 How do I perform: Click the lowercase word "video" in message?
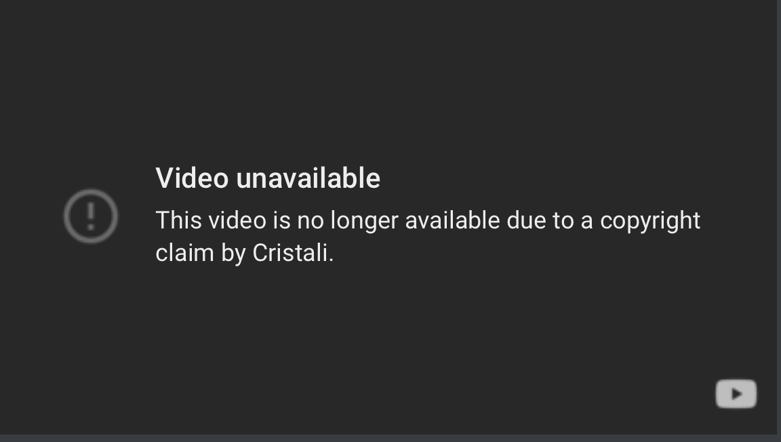[x=237, y=220]
